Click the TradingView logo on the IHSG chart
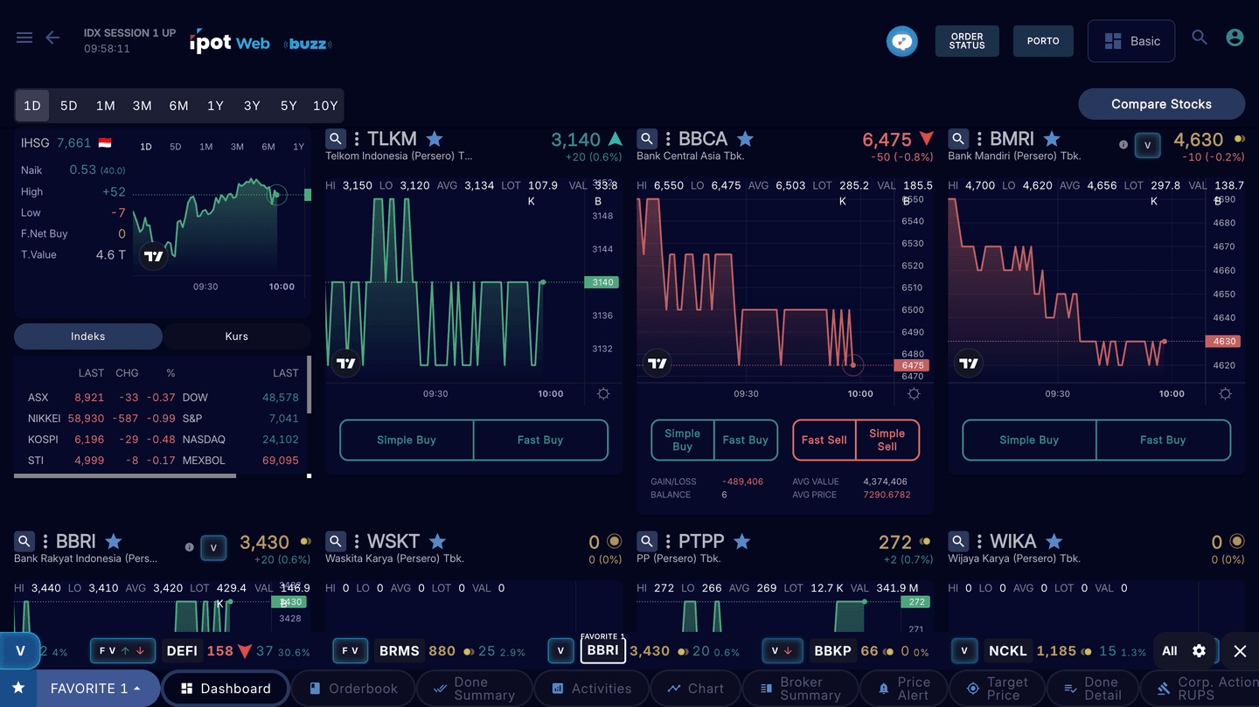 tap(154, 256)
